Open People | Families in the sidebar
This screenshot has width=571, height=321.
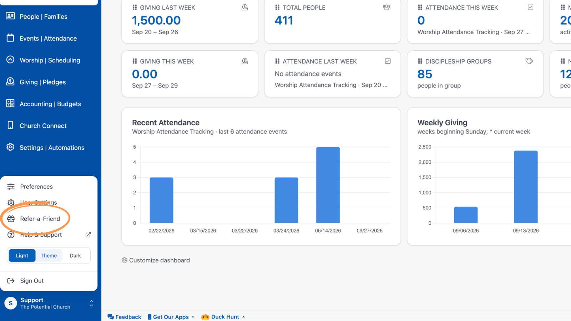click(44, 16)
